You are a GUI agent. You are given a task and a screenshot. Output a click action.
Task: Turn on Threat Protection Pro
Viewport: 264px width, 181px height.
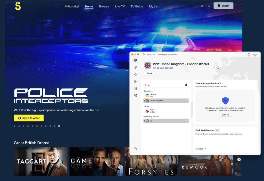pyautogui.click(x=225, y=115)
